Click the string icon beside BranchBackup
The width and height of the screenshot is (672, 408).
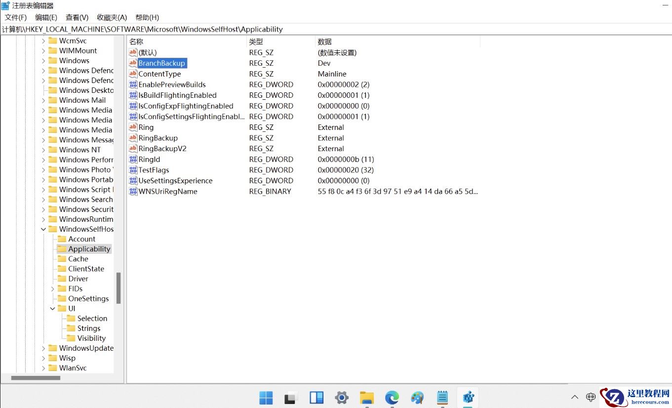(133, 63)
